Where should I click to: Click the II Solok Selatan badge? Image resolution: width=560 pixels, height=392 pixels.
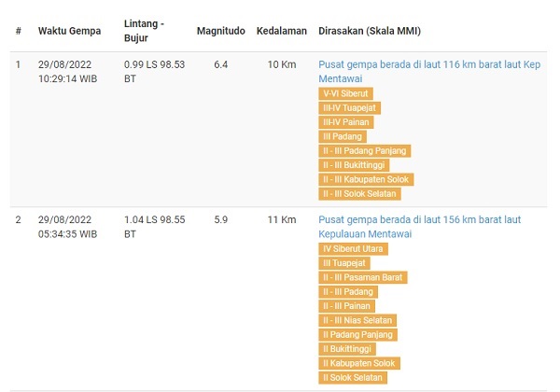coord(353,377)
